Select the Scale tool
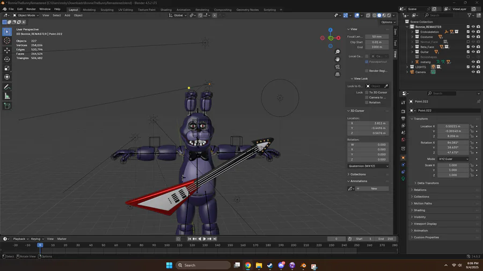This screenshot has height=271, width=483. [x=7, y=68]
